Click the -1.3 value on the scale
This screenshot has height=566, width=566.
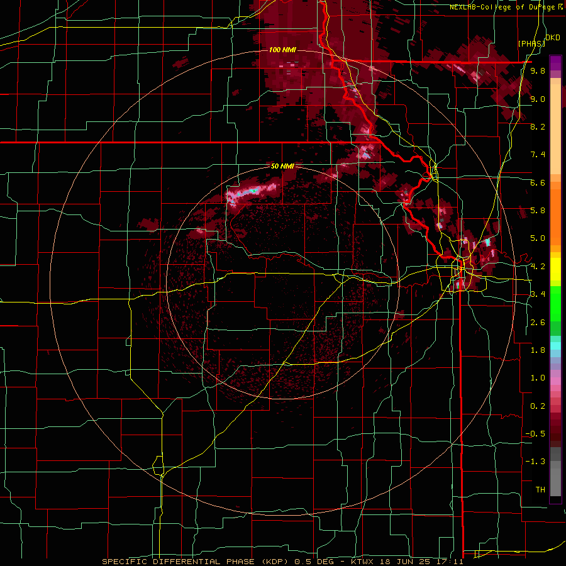coord(535,462)
